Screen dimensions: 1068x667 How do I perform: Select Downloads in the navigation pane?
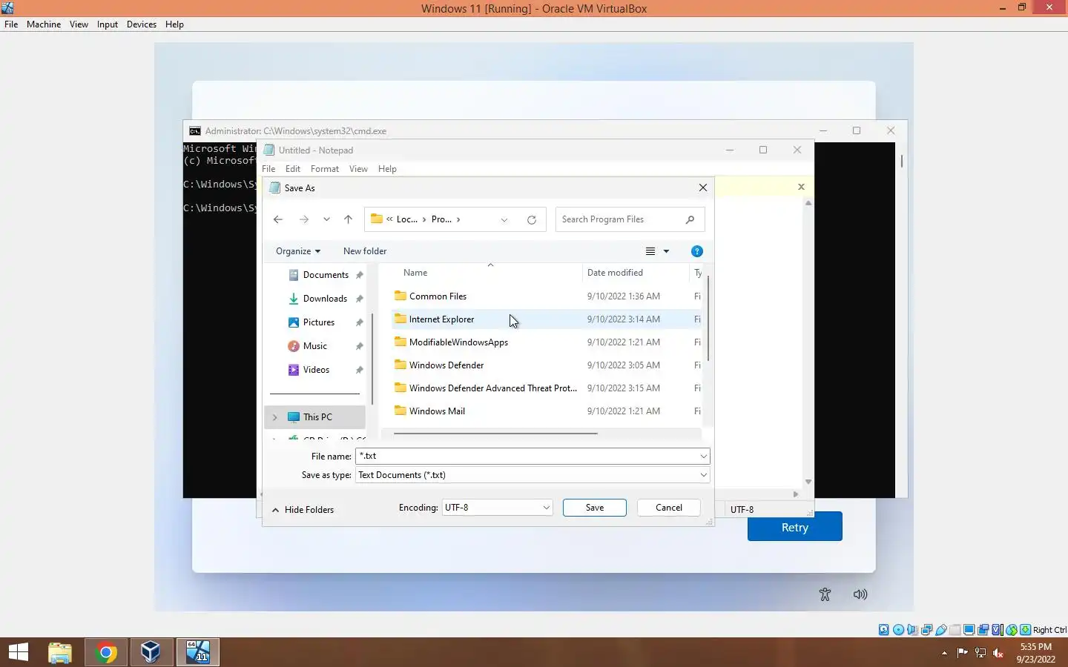325,299
